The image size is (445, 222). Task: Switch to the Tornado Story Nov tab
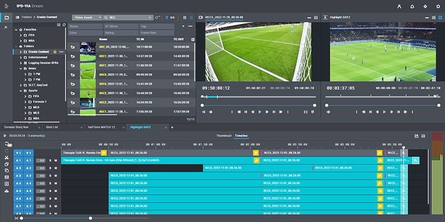tap(16, 127)
